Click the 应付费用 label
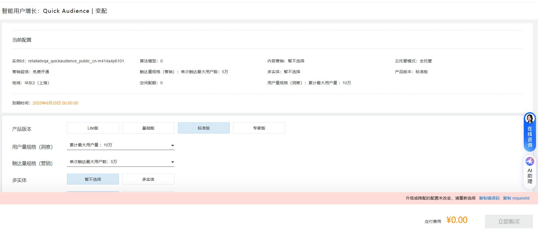The width and height of the screenshot is (538, 230). 433,221
